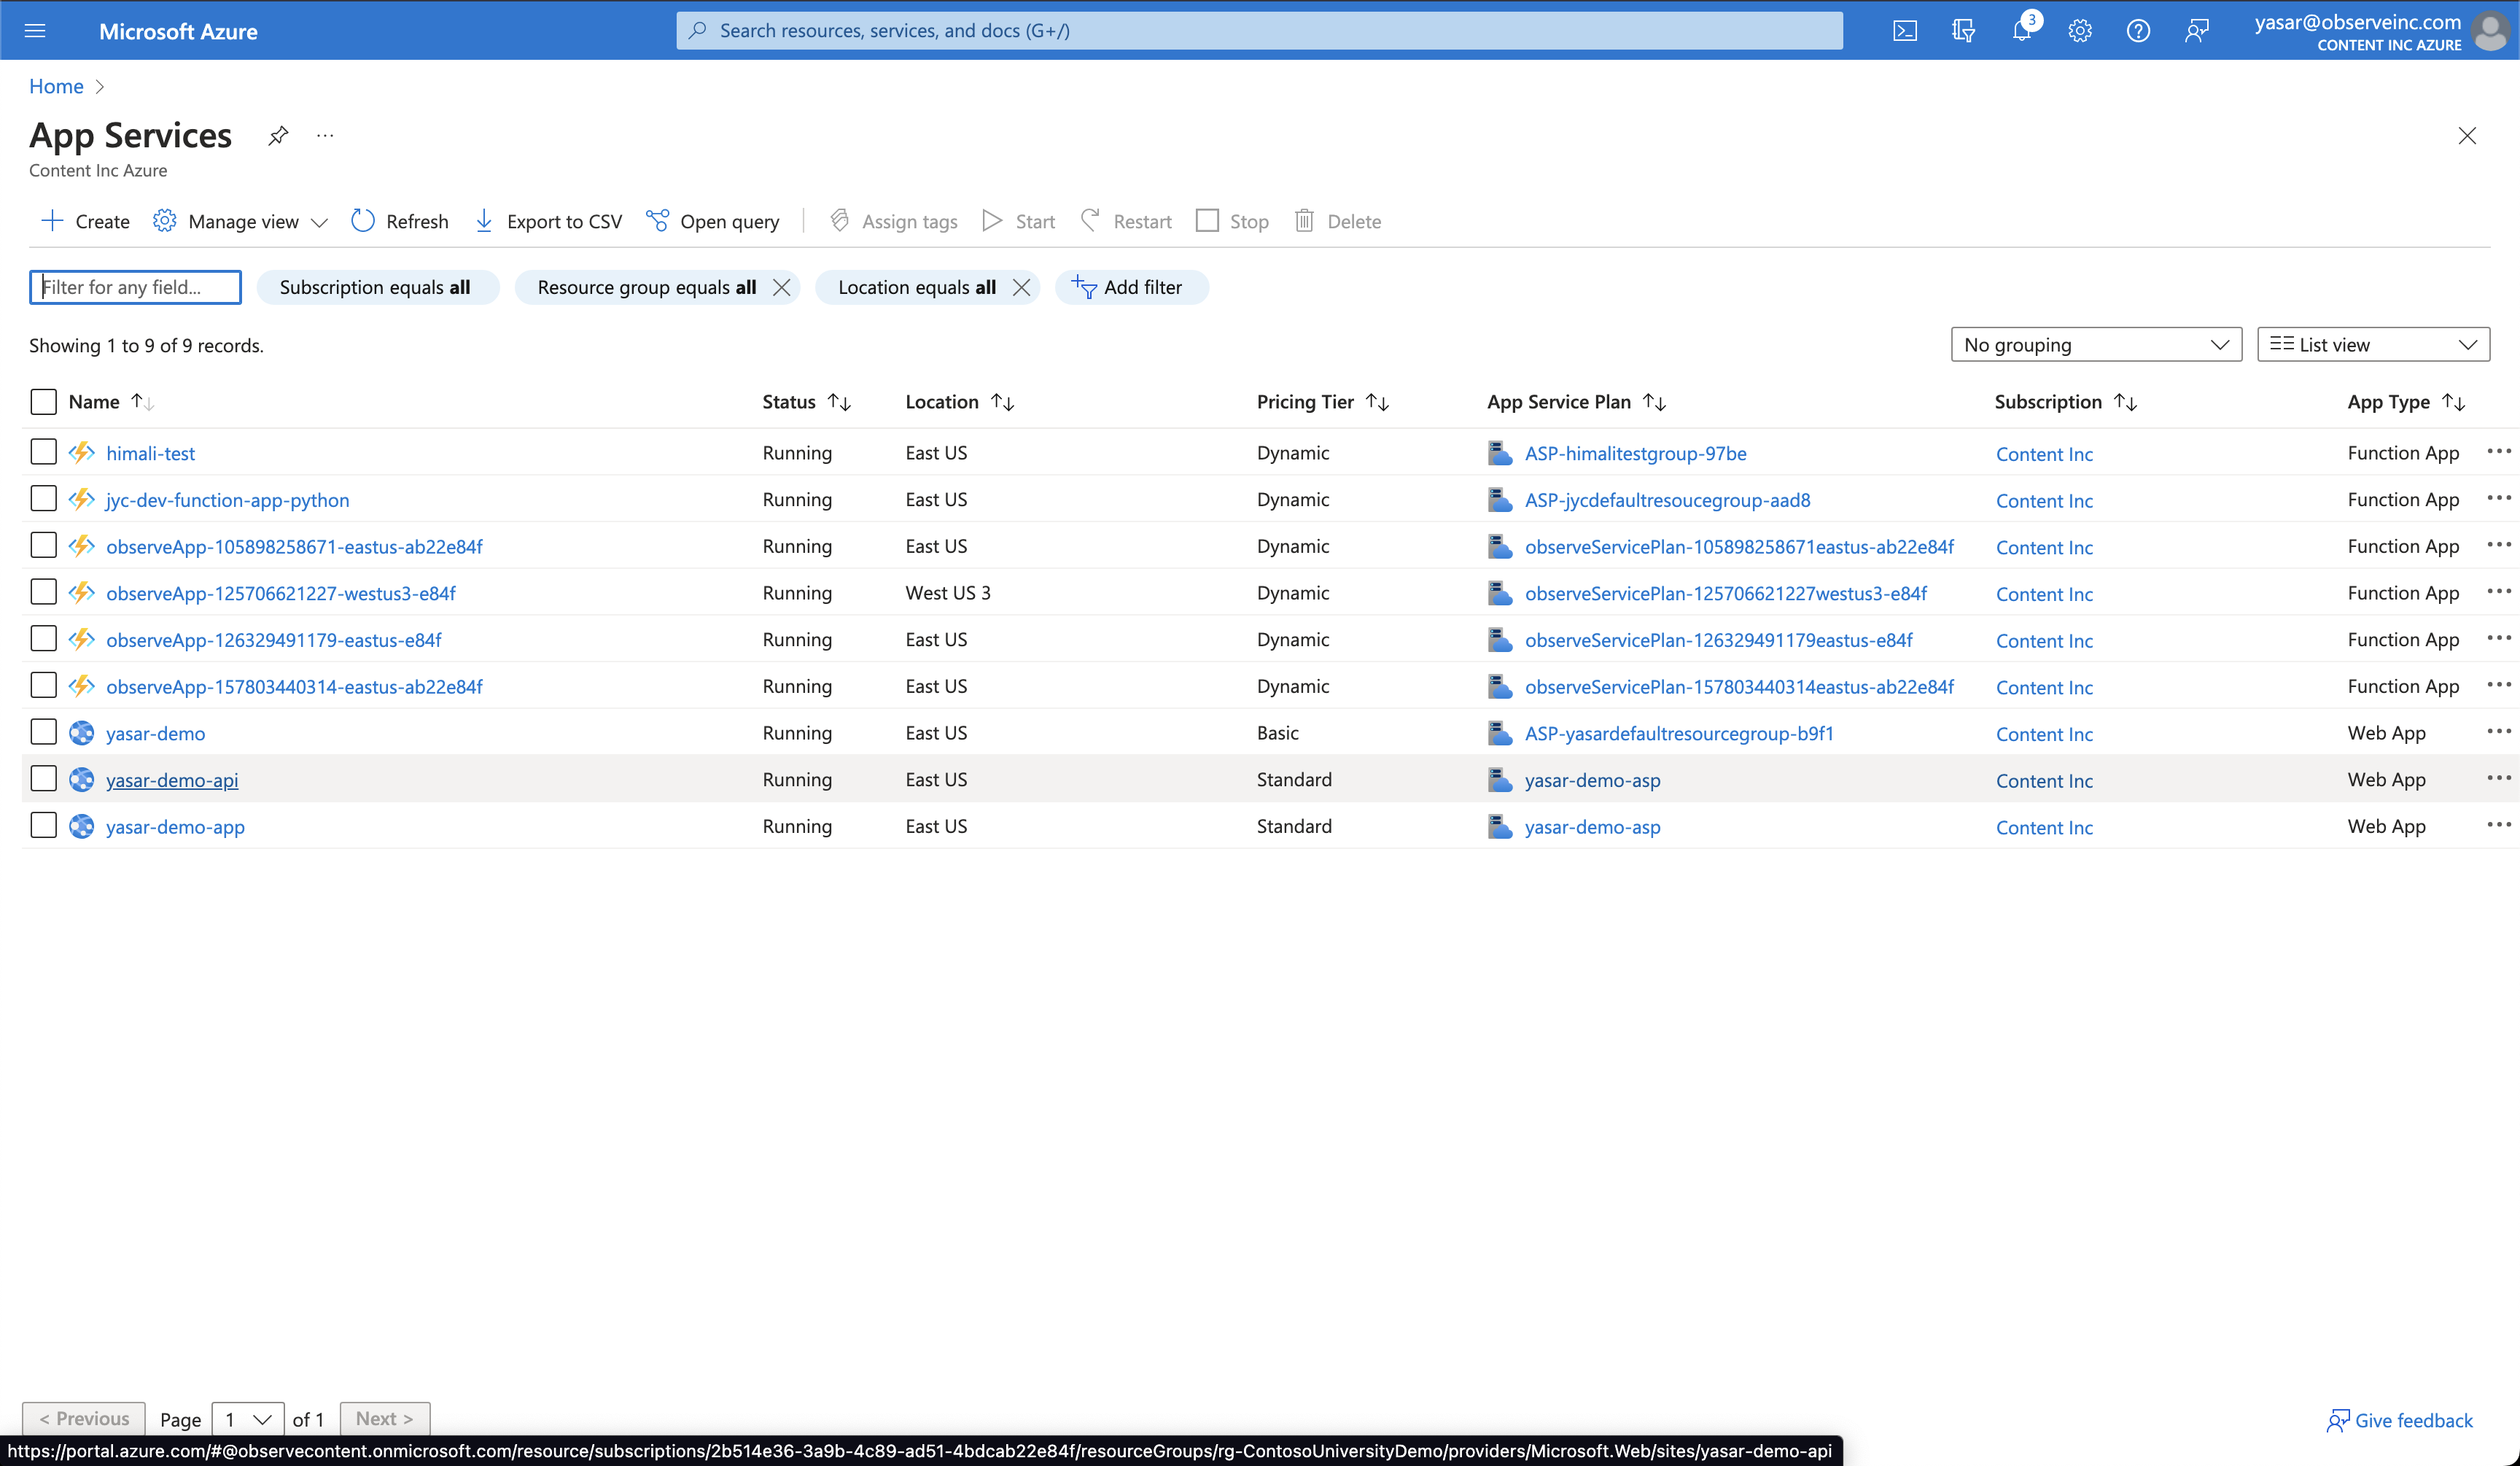This screenshot has width=2520, height=1466.
Task: Focus the Filter for any field input
Action: click(135, 287)
